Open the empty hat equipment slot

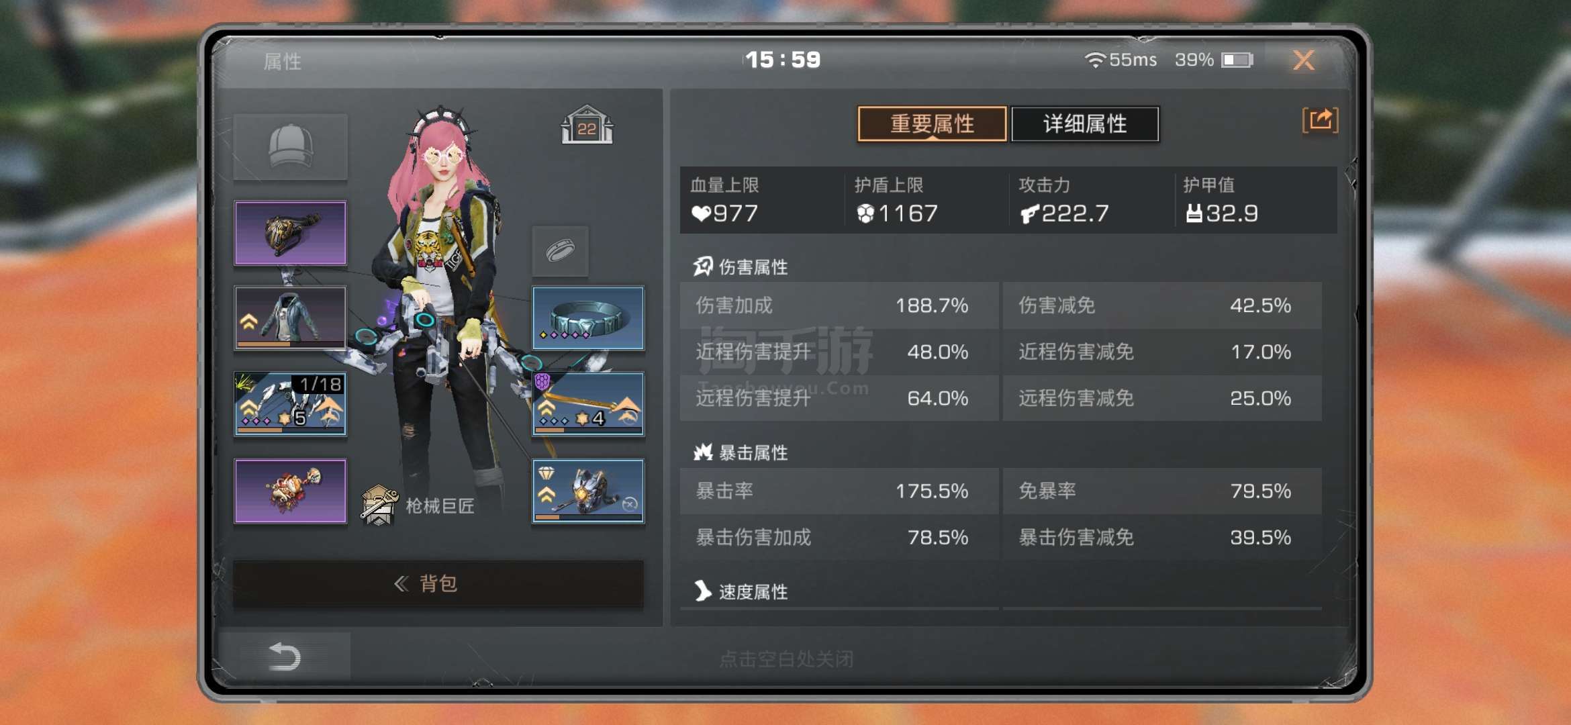coord(290,147)
